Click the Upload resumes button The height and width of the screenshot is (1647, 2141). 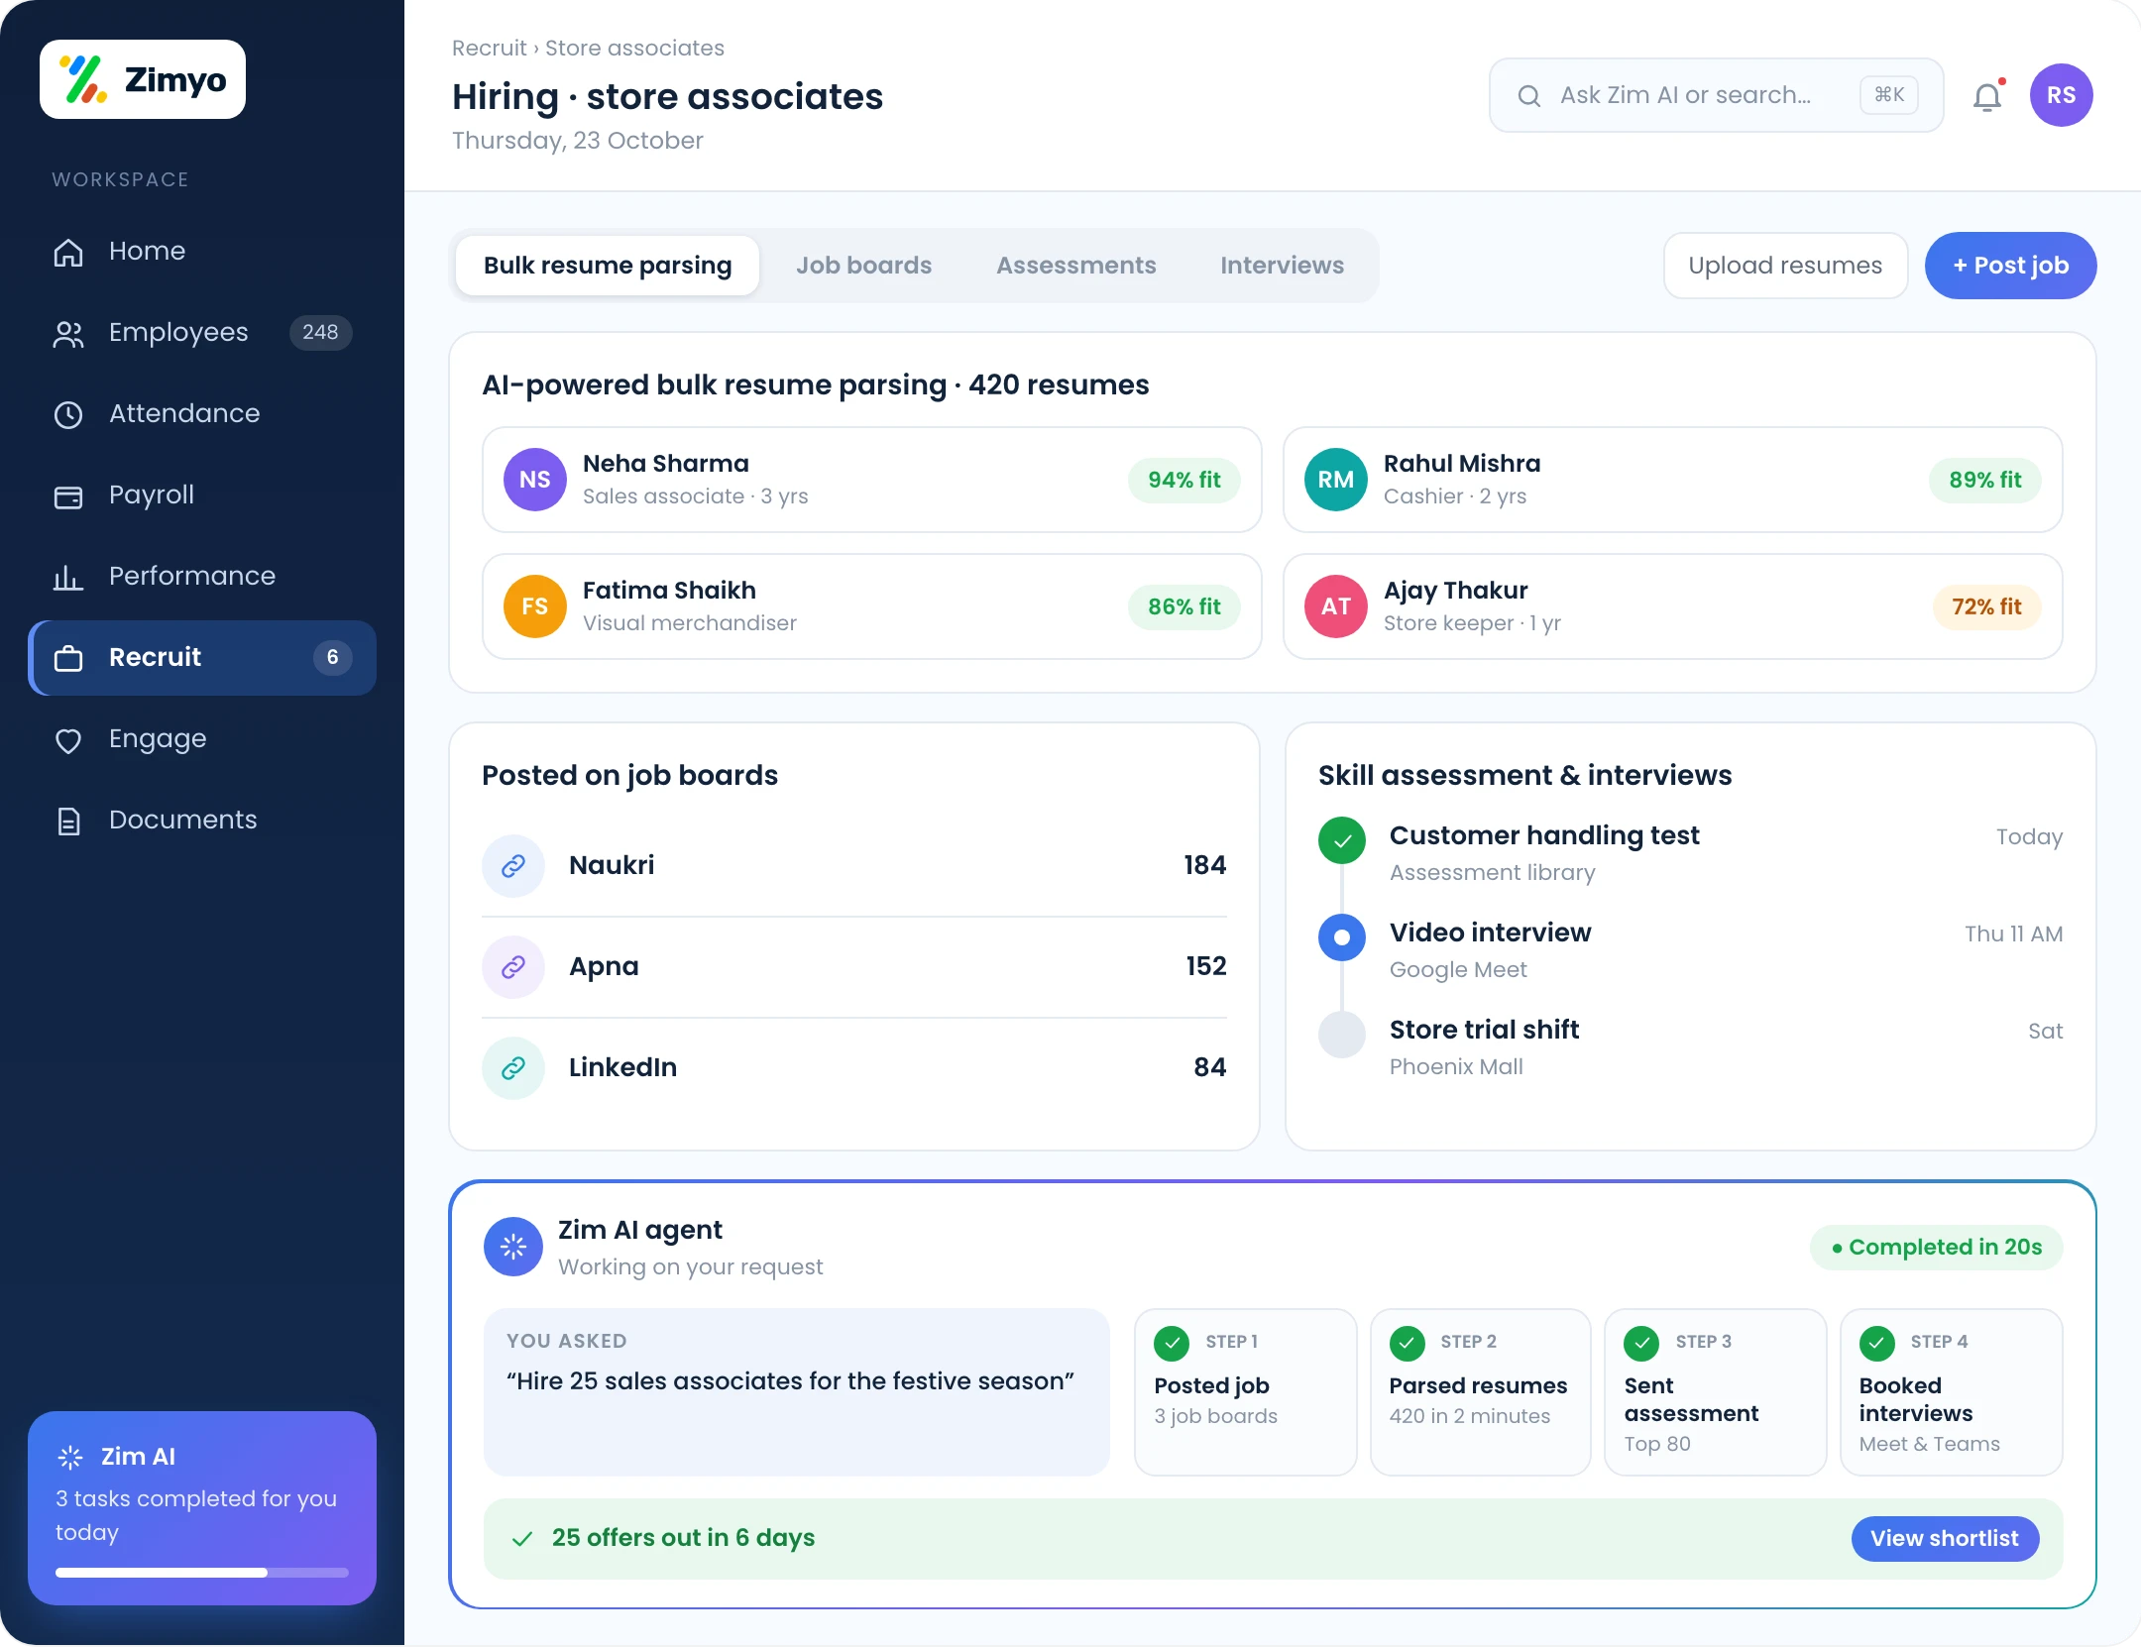[1785, 266]
